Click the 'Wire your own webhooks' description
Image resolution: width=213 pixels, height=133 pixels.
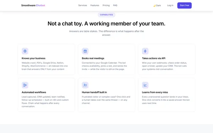pyautogui.click(x=164, y=66)
